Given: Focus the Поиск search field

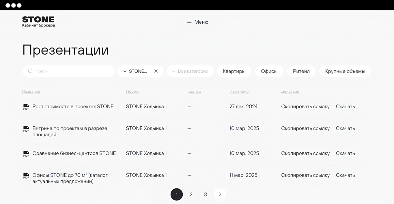Looking at the screenshot, I should pyautogui.click(x=68, y=71).
